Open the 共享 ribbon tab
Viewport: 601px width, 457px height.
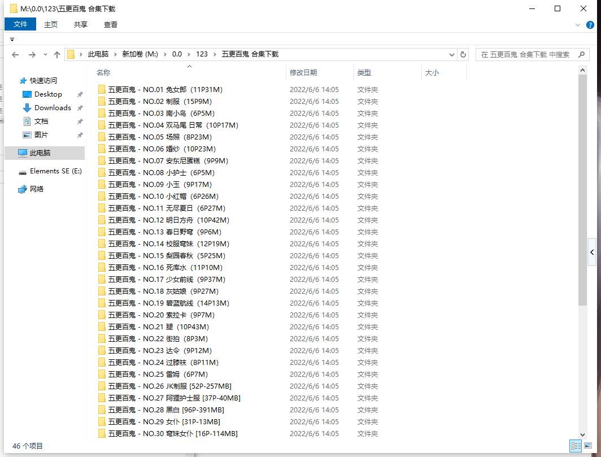click(x=80, y=24)
